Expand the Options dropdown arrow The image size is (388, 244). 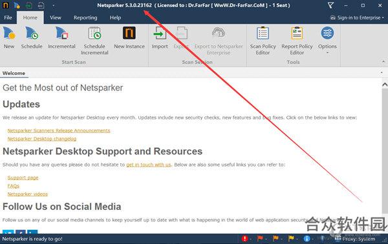(327, 53)
